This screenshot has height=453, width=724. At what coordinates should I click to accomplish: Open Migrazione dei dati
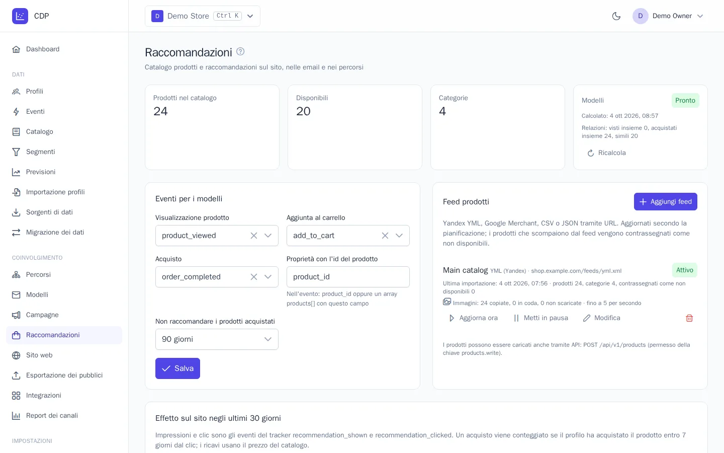coord(64,233)
